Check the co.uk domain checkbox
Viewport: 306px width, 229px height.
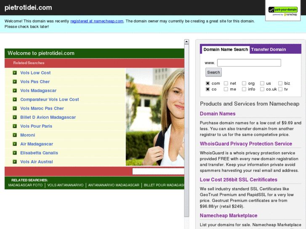pyautogui.click(x=262, y=89)
